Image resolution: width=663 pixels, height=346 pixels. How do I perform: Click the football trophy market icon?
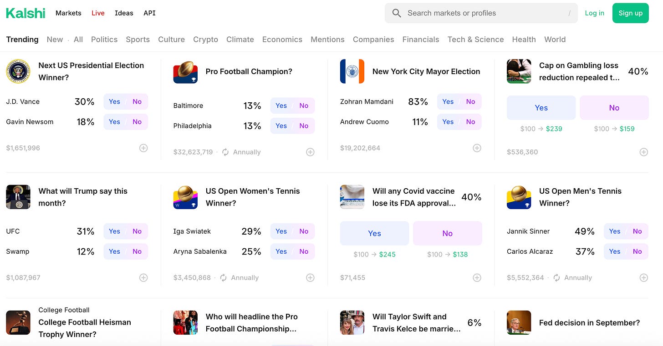pyautogui.click(x=185, y=71)
